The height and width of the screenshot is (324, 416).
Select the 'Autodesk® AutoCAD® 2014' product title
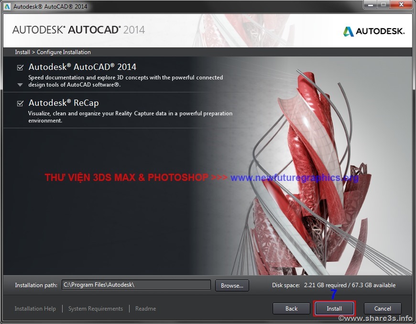[x=82, y=67]
